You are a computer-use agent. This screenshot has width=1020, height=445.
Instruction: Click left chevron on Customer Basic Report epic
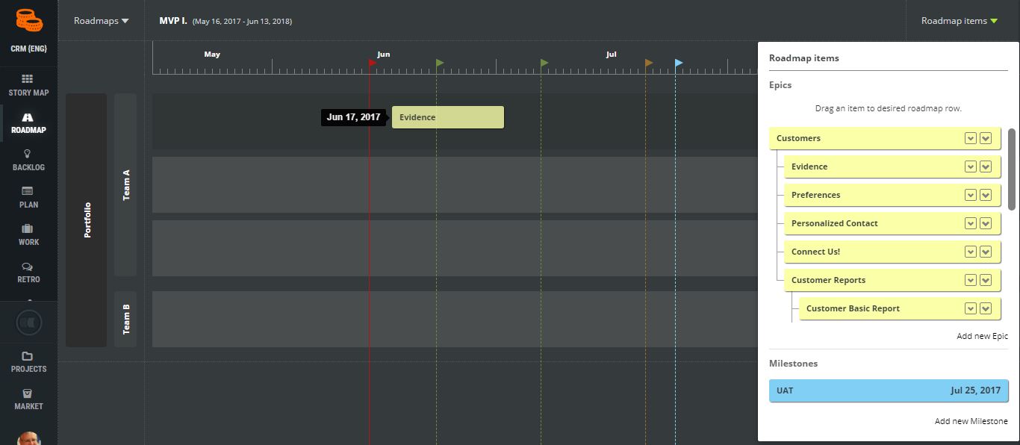(x=971, y=308)
